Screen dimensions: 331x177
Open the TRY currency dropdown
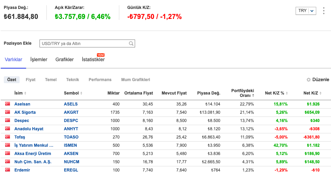coord(306,11)
